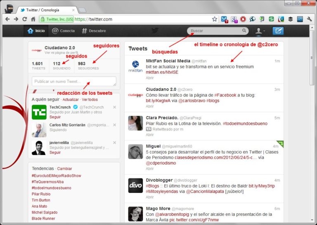This screenshot has height=225, width=317.
Task: Click the layers stack extension icon
Action: pyautogui.click(x=290, y=19)
